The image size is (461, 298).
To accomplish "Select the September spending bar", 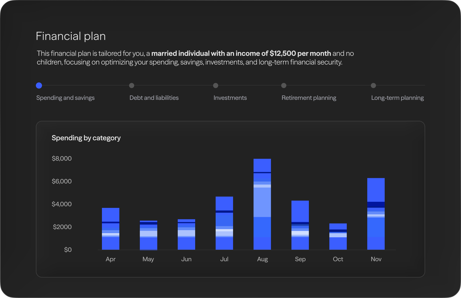I will pyautogui.click(x=300, y=225).
